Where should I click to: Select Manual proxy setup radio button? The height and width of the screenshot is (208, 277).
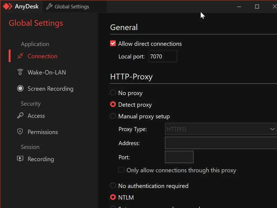pos(113,116)
